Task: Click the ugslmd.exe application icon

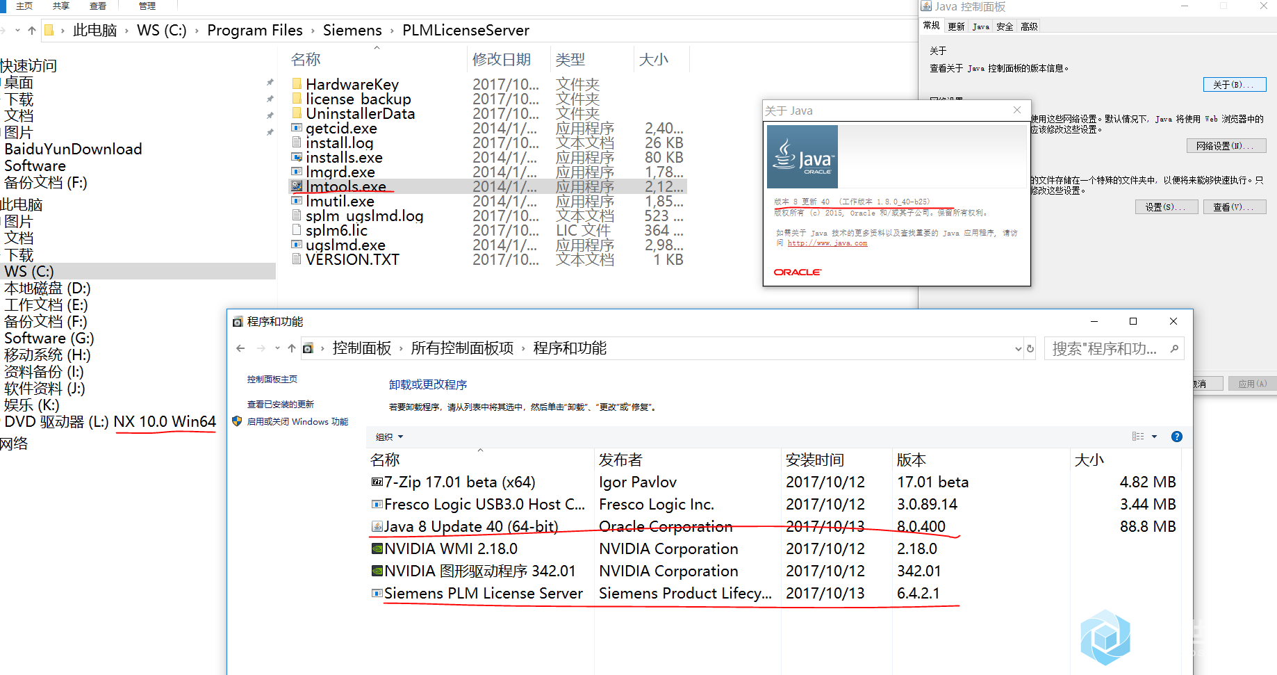Action: (x=297, y=245)
